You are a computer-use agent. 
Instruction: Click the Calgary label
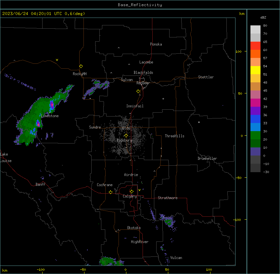[130, 196]
